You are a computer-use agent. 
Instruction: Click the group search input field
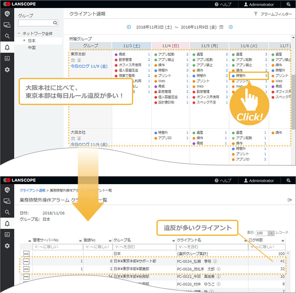click(x=36, y=23)
